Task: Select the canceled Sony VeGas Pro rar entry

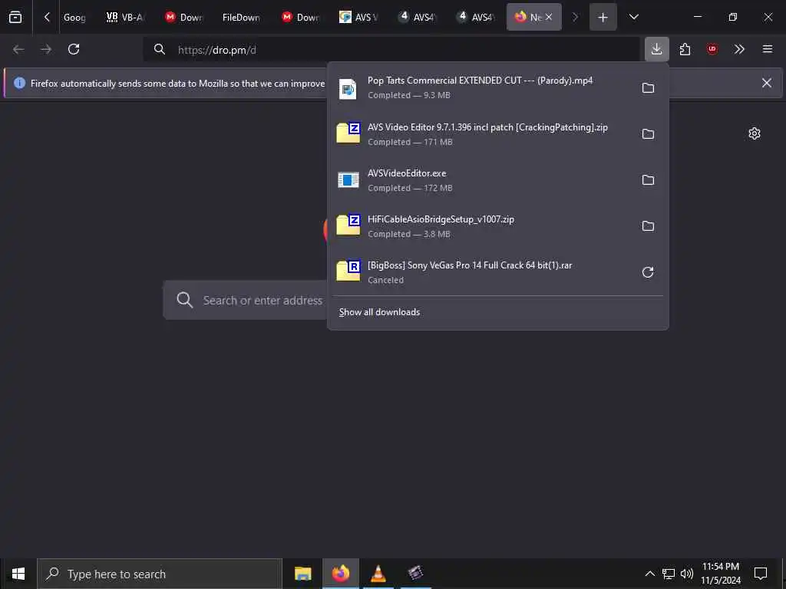Action: (x=481, y=272)
